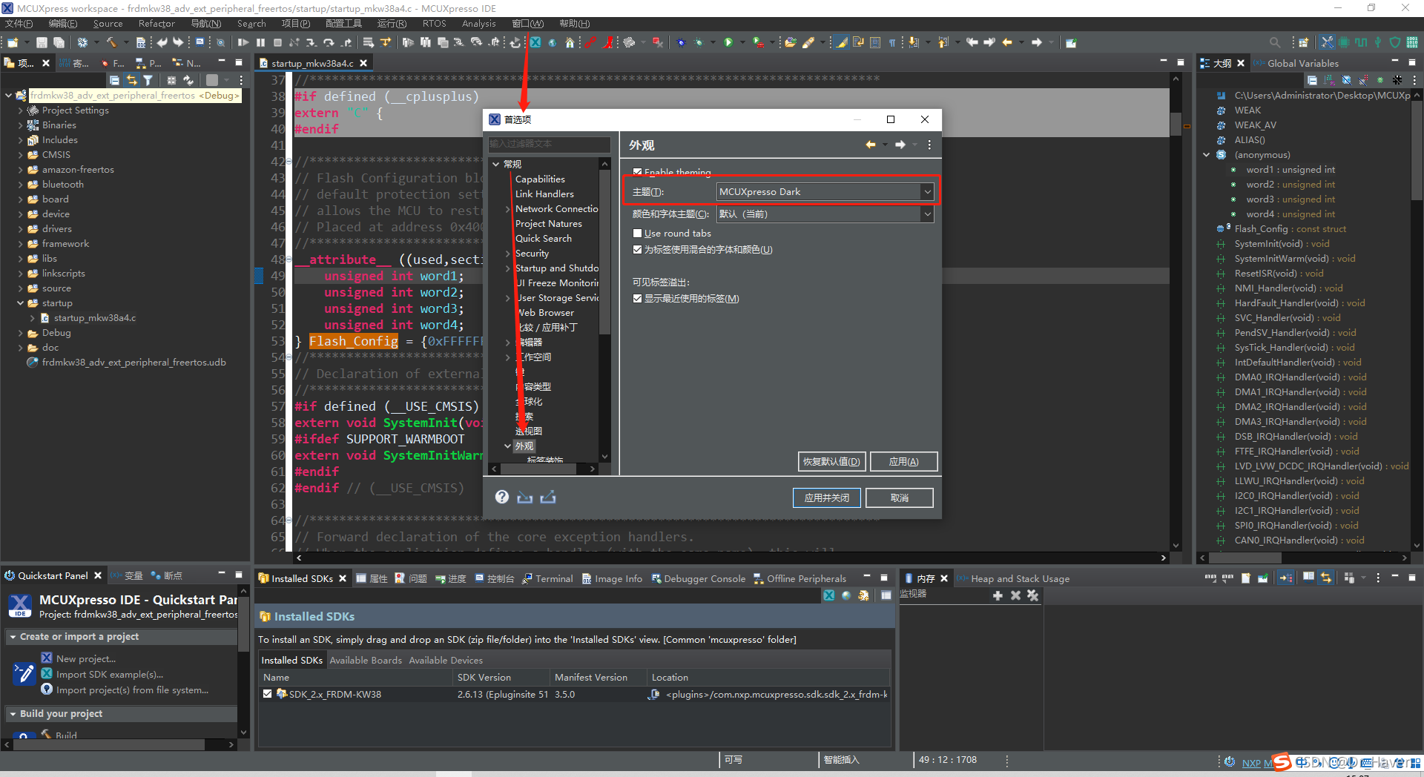The width and height of the screenshot is (1424, 777).
Task: Click Import SDK example(s) link
Action: (109, 674)
